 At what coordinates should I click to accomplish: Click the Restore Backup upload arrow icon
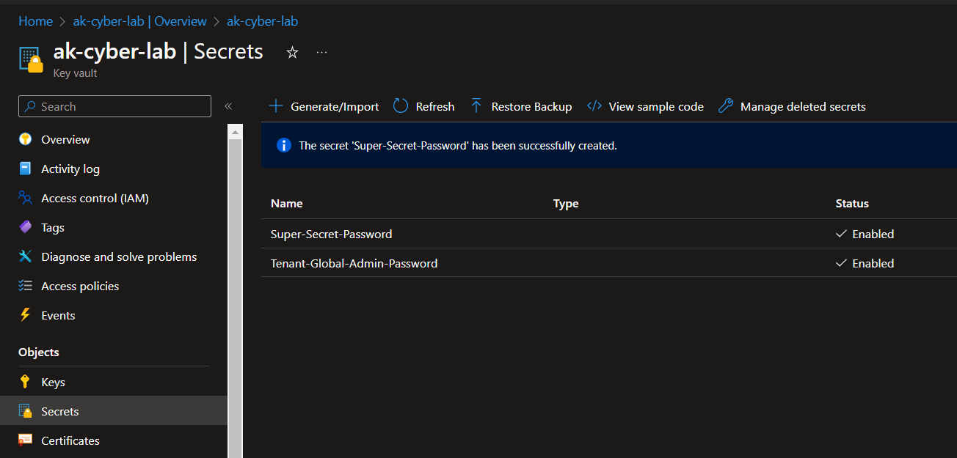click(x=476, y=106)
